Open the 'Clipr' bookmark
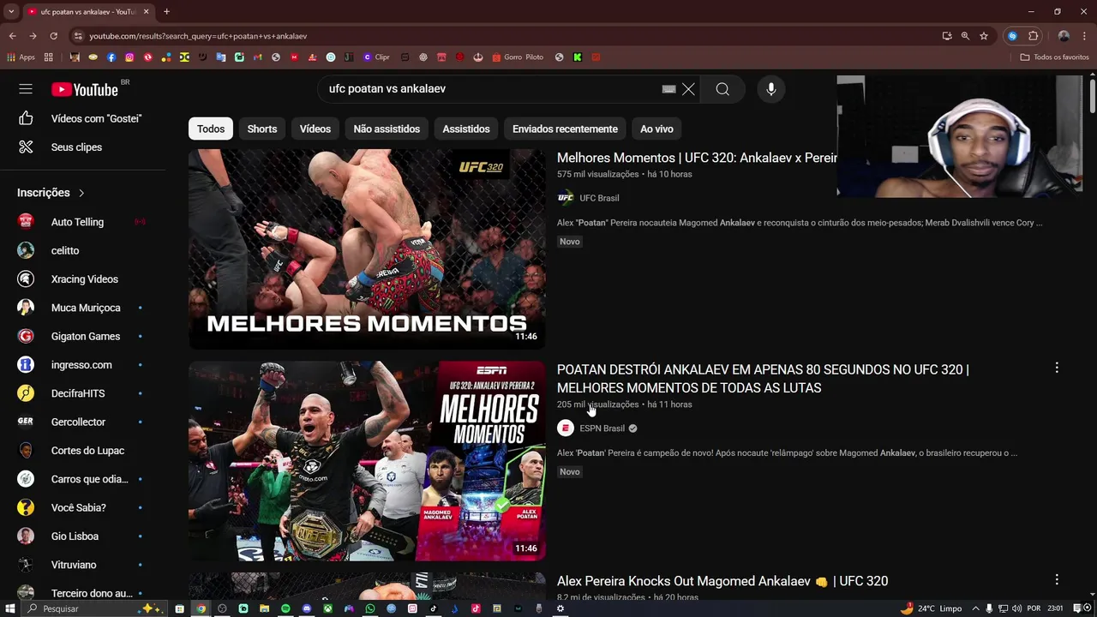1097x617 pixels. tap(376, 57)
